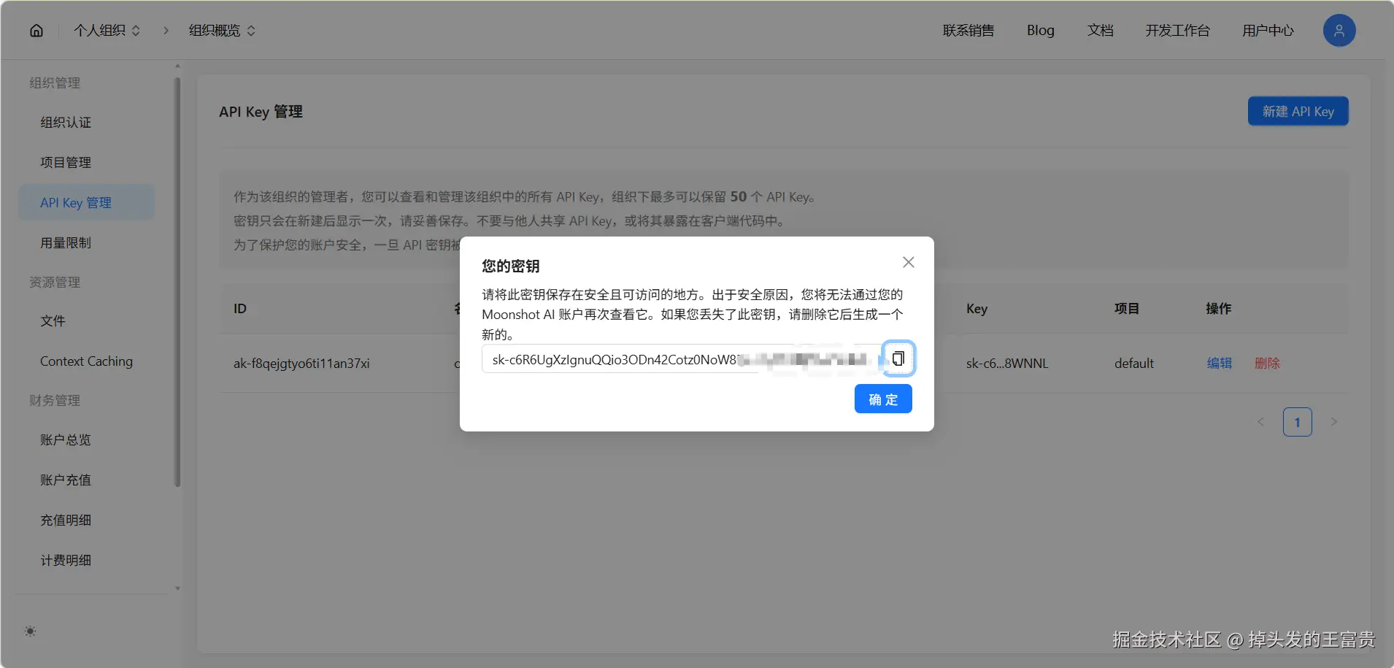Confirm the dialog with 确定
1394x668 pixels.
pos(883,399)
